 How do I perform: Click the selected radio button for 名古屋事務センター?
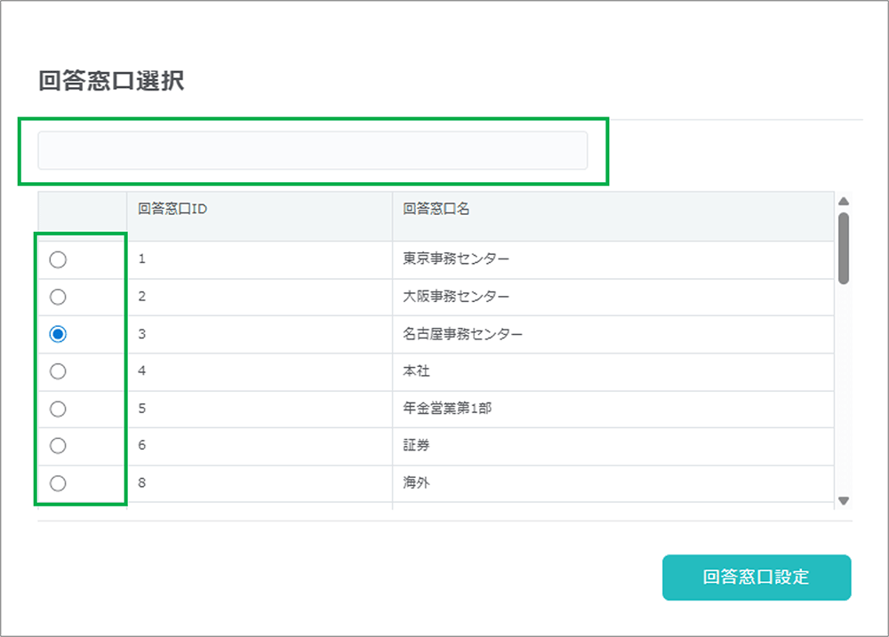(x=58, y=334)
